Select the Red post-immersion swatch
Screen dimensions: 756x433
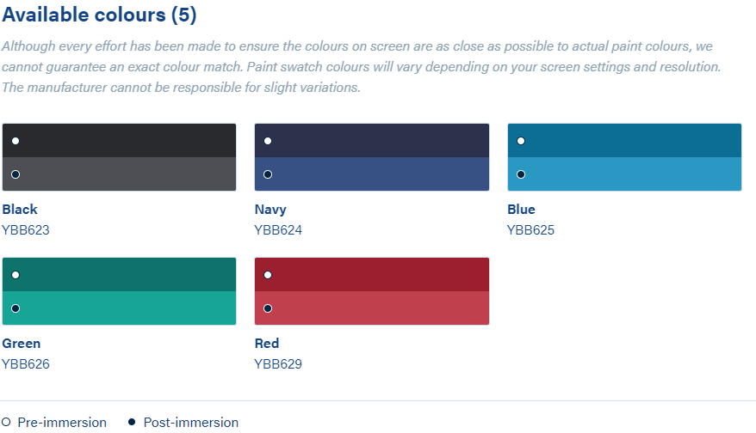click(x=372, y=308)
